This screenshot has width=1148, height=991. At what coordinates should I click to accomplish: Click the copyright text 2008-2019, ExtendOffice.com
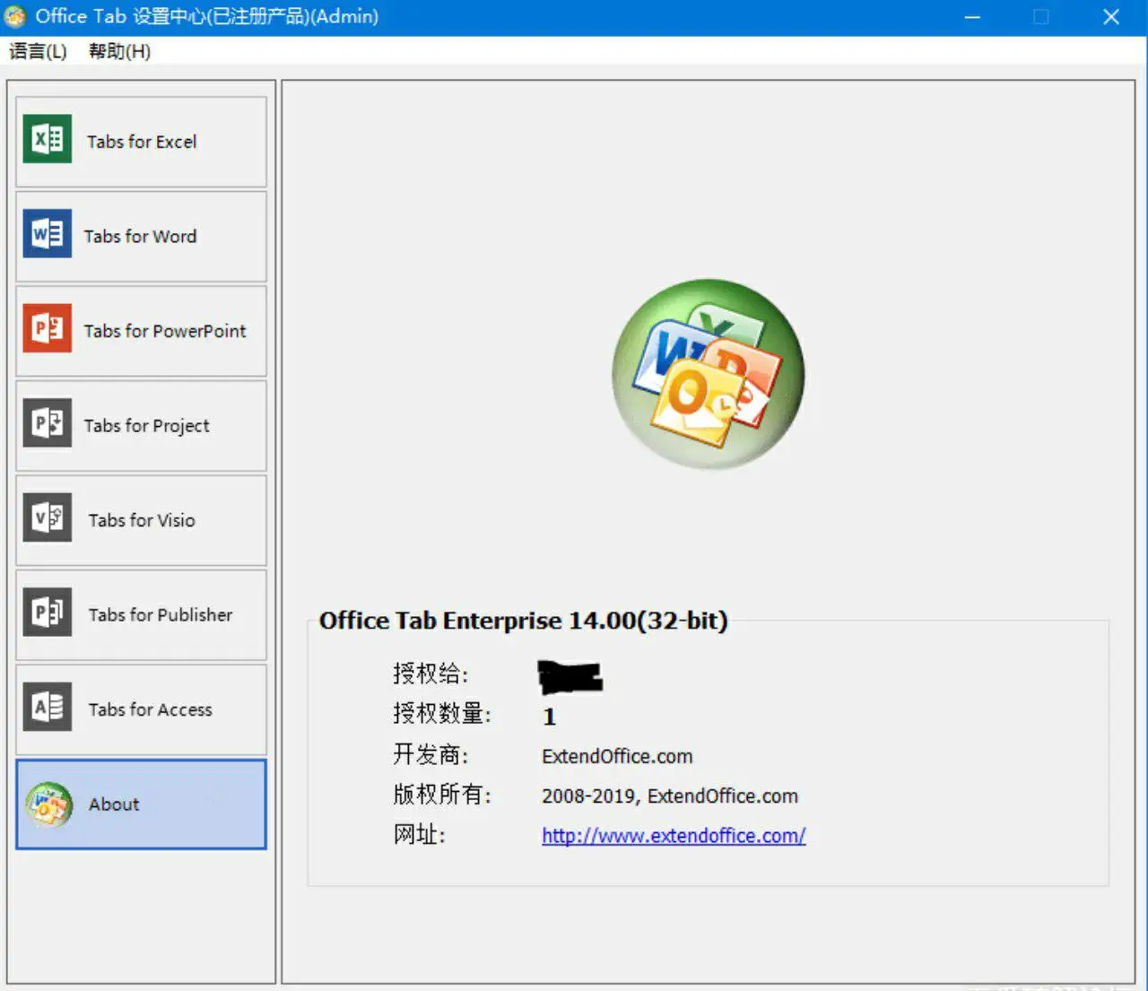click(670, 796)
